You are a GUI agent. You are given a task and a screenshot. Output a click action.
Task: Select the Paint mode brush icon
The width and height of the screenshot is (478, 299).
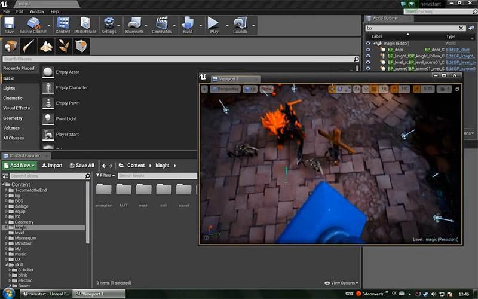click(x=29, y=46)
